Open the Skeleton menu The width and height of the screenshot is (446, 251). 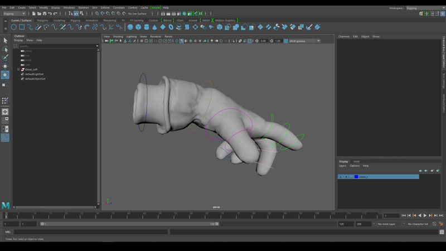point(83,8)
